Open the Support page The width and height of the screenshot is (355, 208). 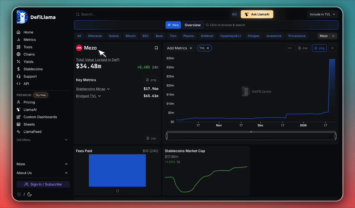[30, 76]
